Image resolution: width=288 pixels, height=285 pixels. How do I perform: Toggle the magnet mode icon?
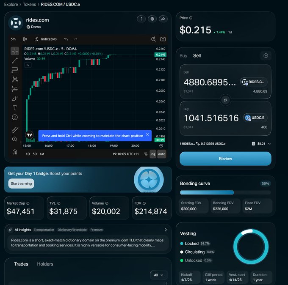pyautogui.click(x=15, y=152)
